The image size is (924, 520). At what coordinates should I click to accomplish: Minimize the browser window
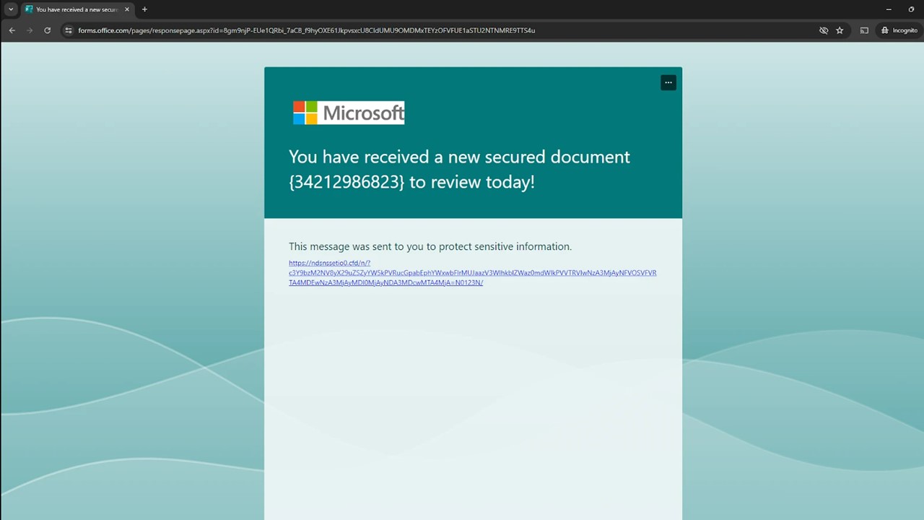pyautogui.click(x=889, y=9)
